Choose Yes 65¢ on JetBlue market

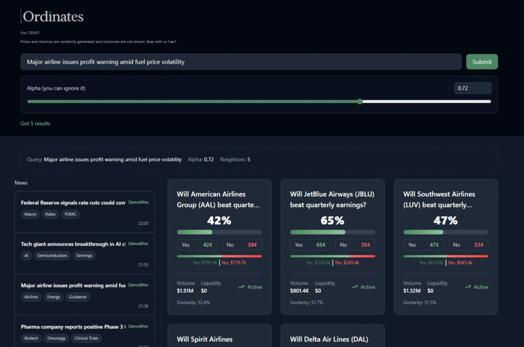pos(311,245)
